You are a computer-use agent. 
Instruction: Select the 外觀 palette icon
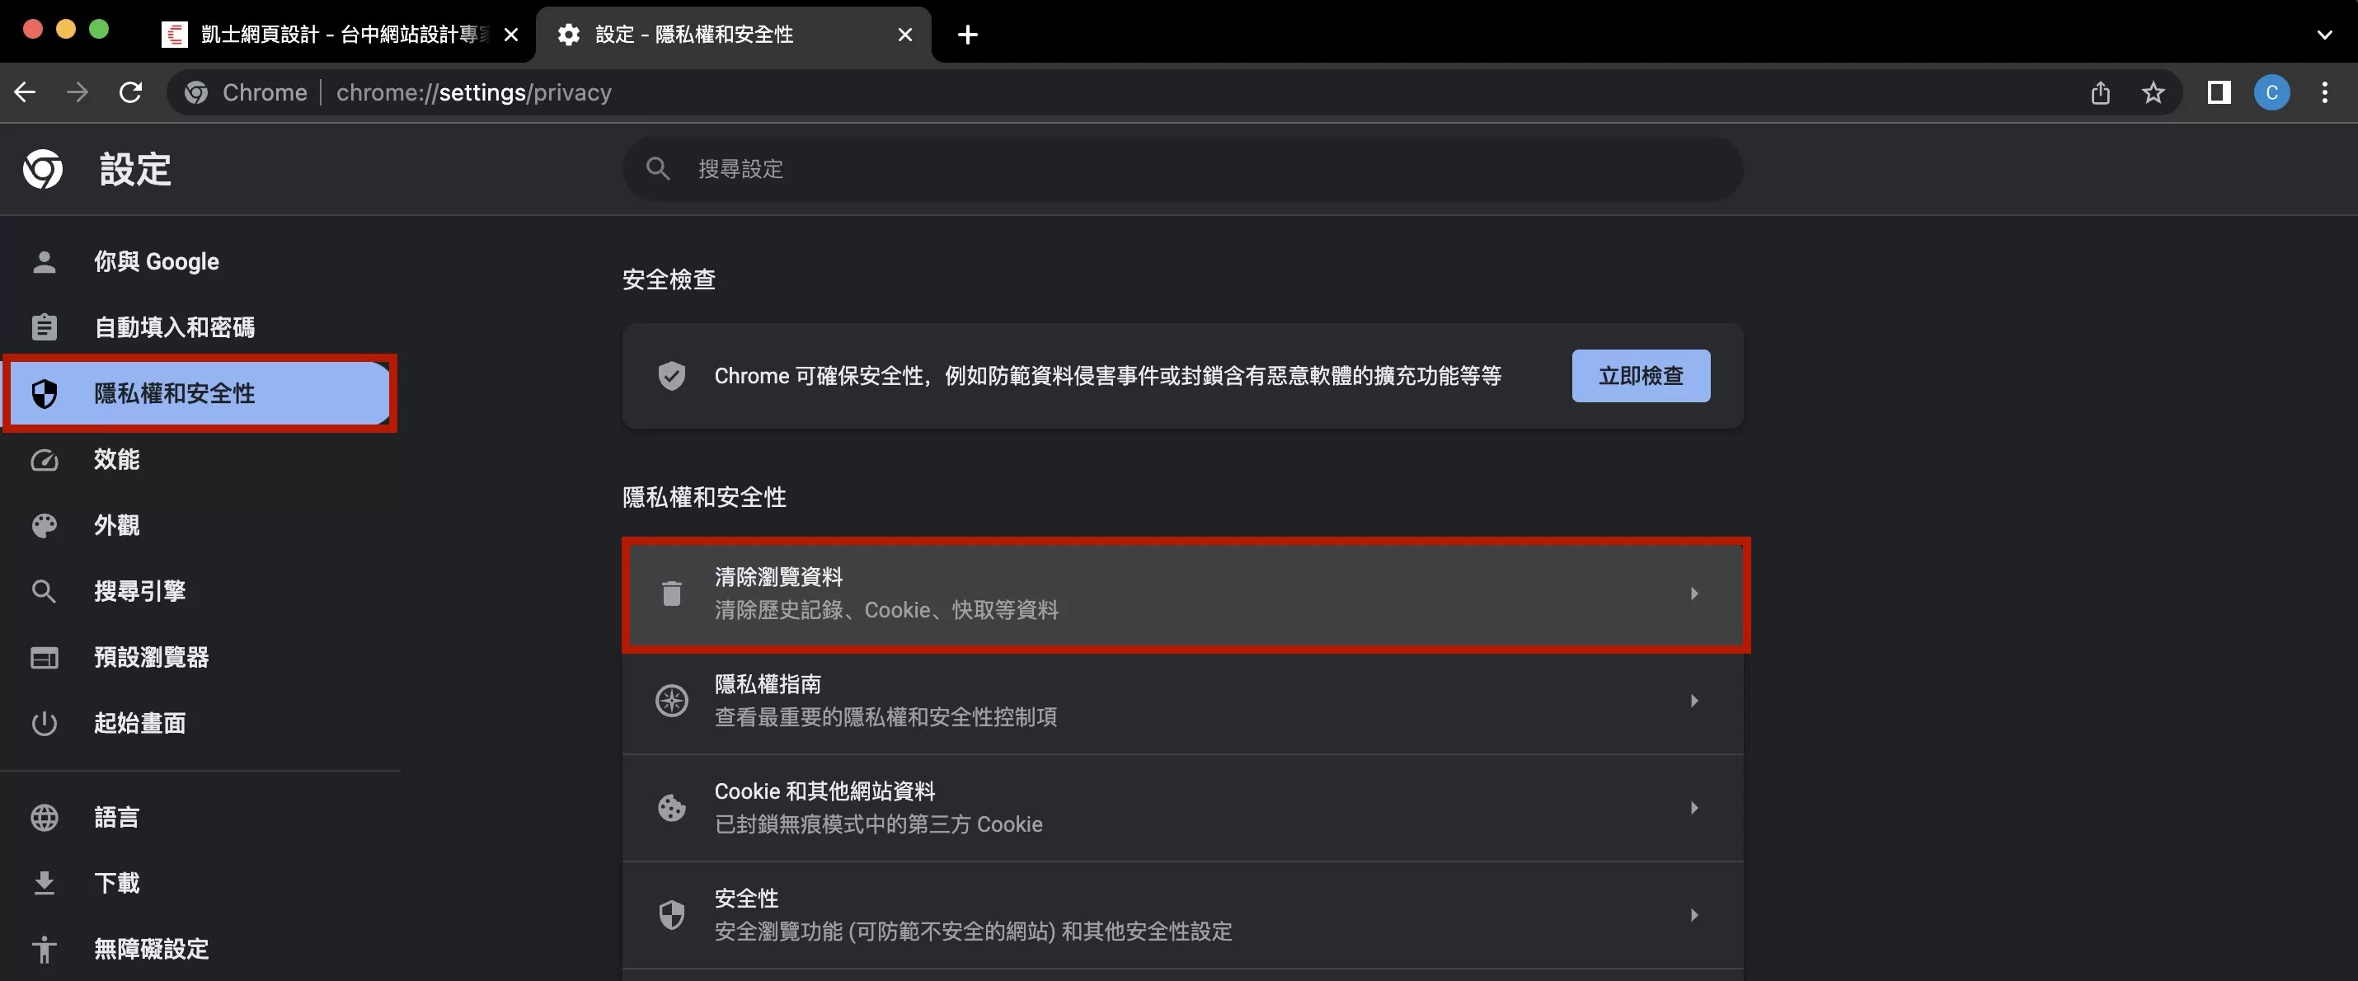[44, 525]
